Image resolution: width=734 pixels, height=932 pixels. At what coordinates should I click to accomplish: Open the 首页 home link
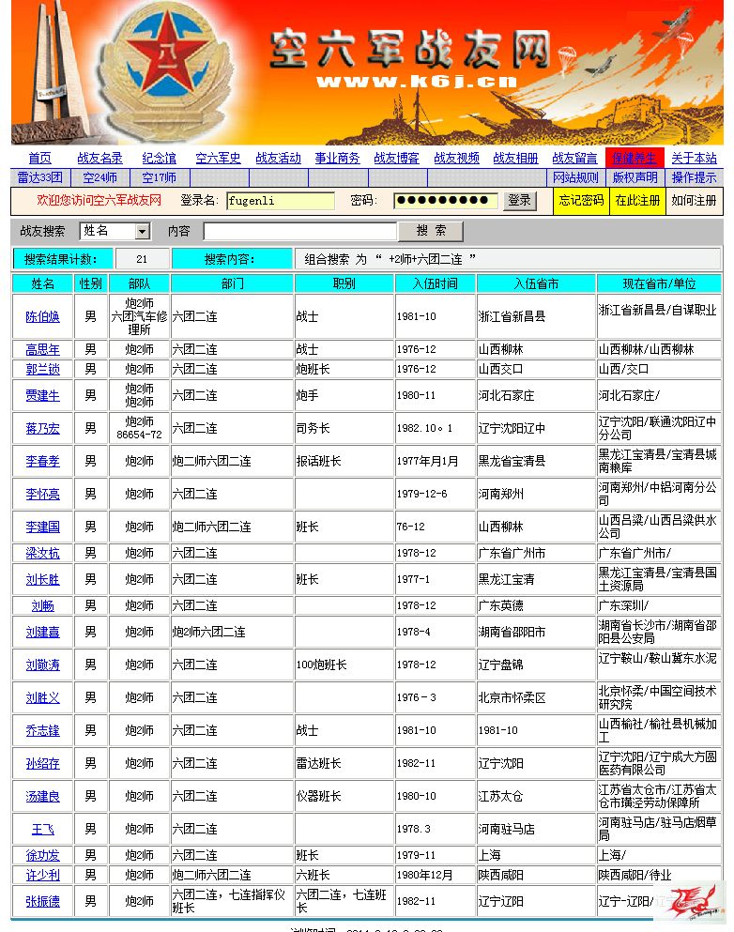[x=39, y=158]
